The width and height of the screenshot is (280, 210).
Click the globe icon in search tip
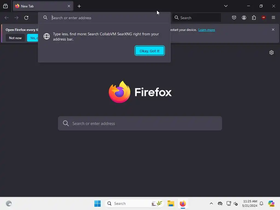(46, 36)
